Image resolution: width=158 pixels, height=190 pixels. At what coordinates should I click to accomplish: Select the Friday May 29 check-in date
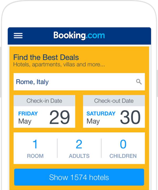[x=45, y=117]
